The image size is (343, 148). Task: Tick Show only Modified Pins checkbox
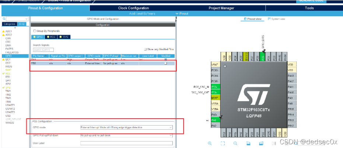(145, 49)
